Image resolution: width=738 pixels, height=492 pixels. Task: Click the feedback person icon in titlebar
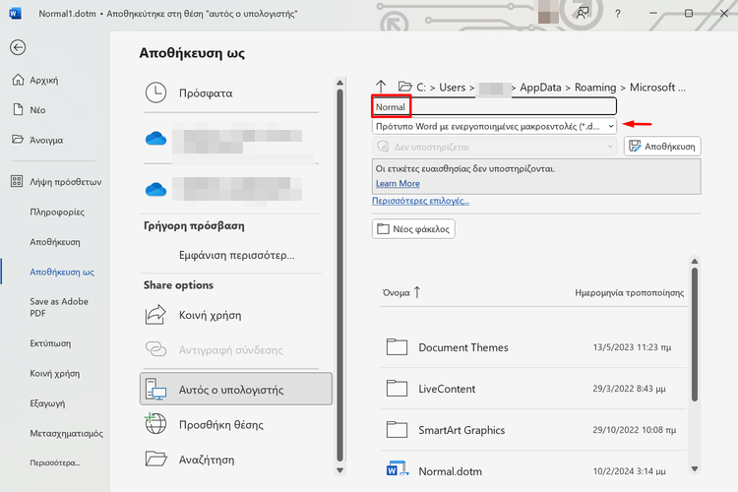pyautogui.click(x=583, y=13)
